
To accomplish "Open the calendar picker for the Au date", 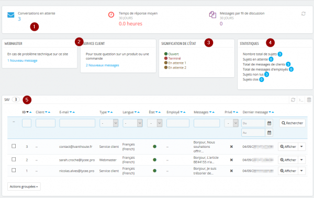I will 269,133.
